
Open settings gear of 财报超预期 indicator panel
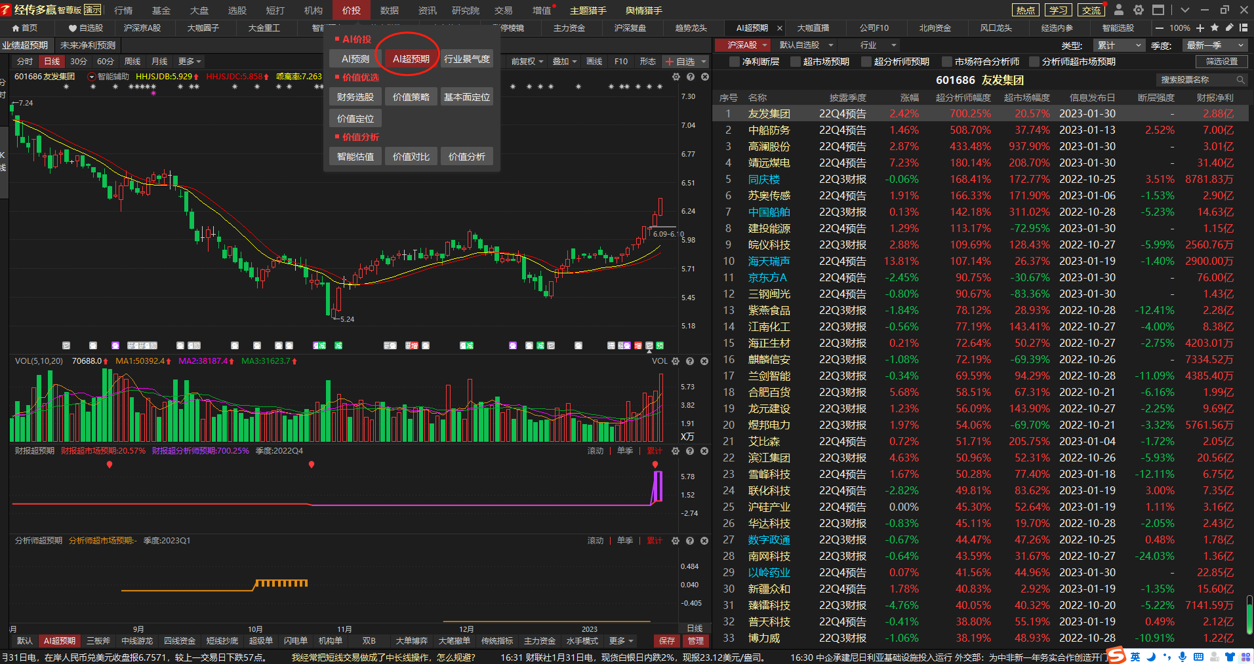(x=676, y=451)
